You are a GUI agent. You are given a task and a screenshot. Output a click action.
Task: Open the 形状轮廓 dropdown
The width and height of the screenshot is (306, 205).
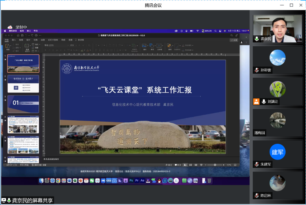coord(188,50)
